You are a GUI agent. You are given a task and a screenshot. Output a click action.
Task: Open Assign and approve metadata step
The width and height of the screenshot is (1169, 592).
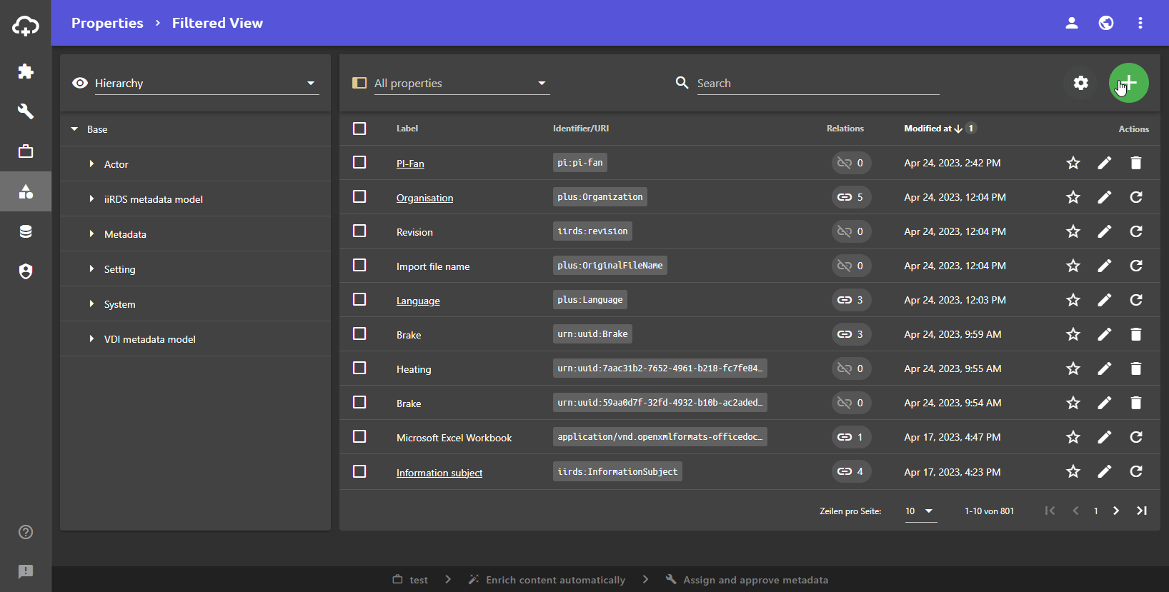pyautogui.click(x=747, y=580)
